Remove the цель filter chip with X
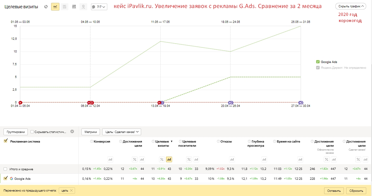 coord(72,190)
